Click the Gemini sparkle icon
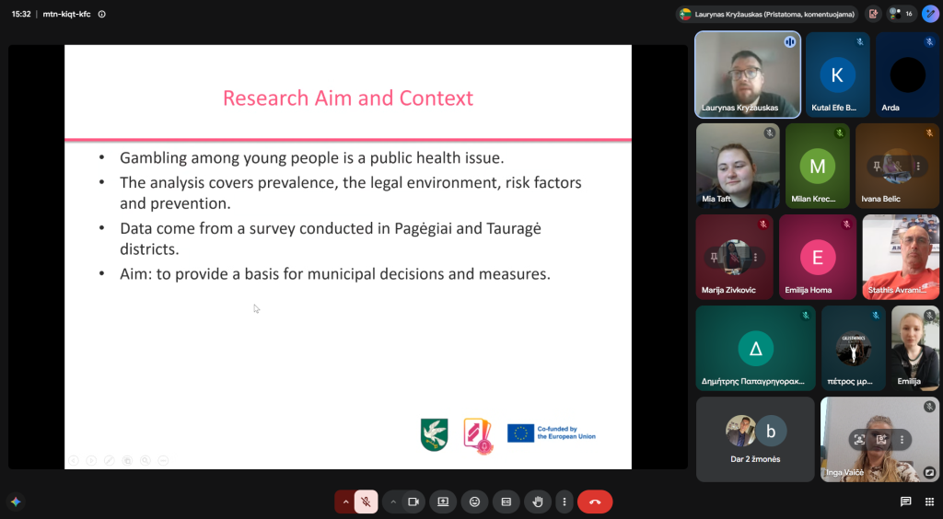This screenshot has width=943, height=519. 16,502
